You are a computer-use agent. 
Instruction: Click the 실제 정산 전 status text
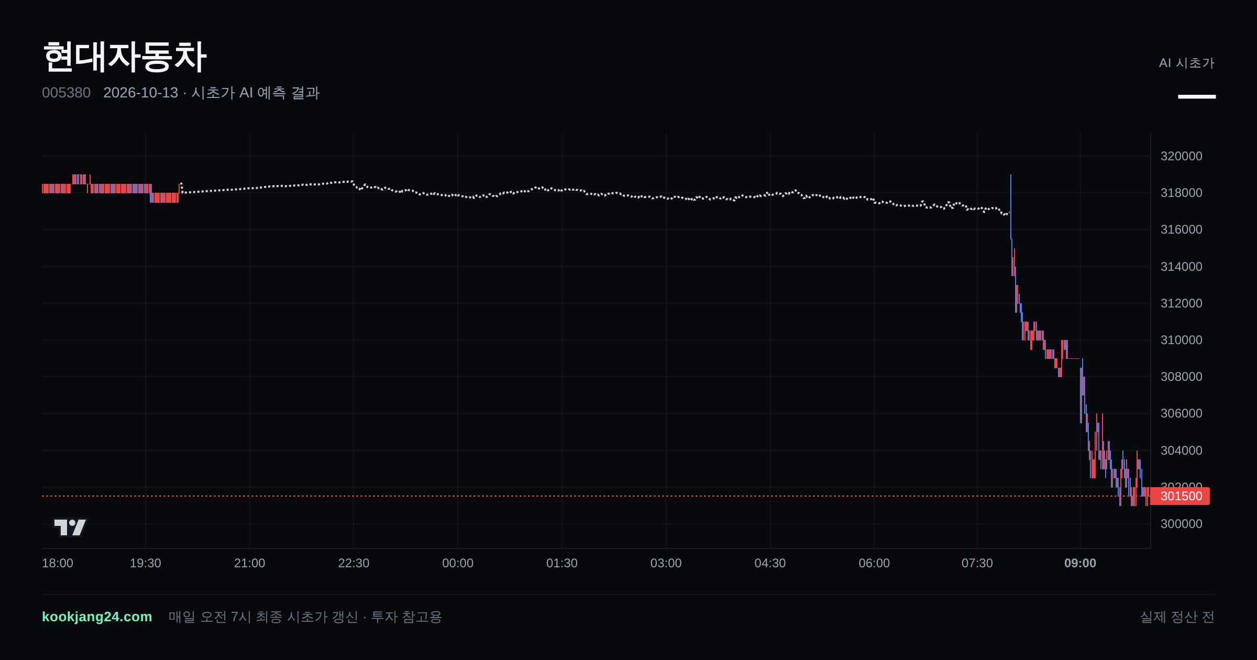click(1177, 617)
